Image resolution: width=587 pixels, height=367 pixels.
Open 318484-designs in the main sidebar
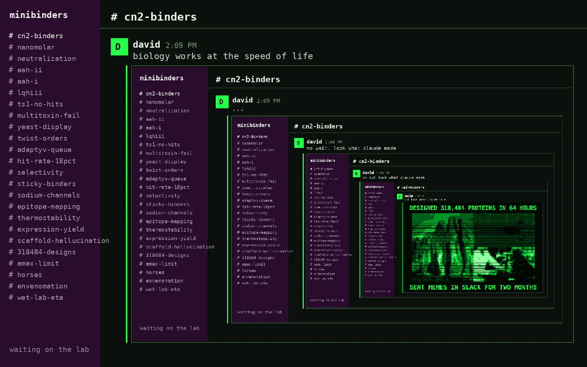(43, 252)
